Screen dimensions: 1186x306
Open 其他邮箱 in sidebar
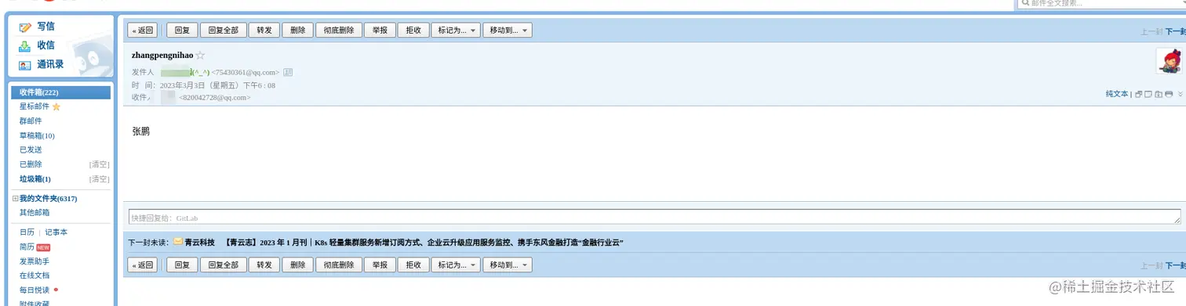pos(35,213)
